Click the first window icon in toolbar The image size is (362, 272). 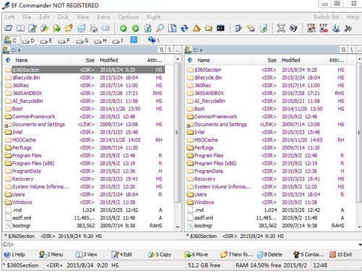(x=9, y=28)
